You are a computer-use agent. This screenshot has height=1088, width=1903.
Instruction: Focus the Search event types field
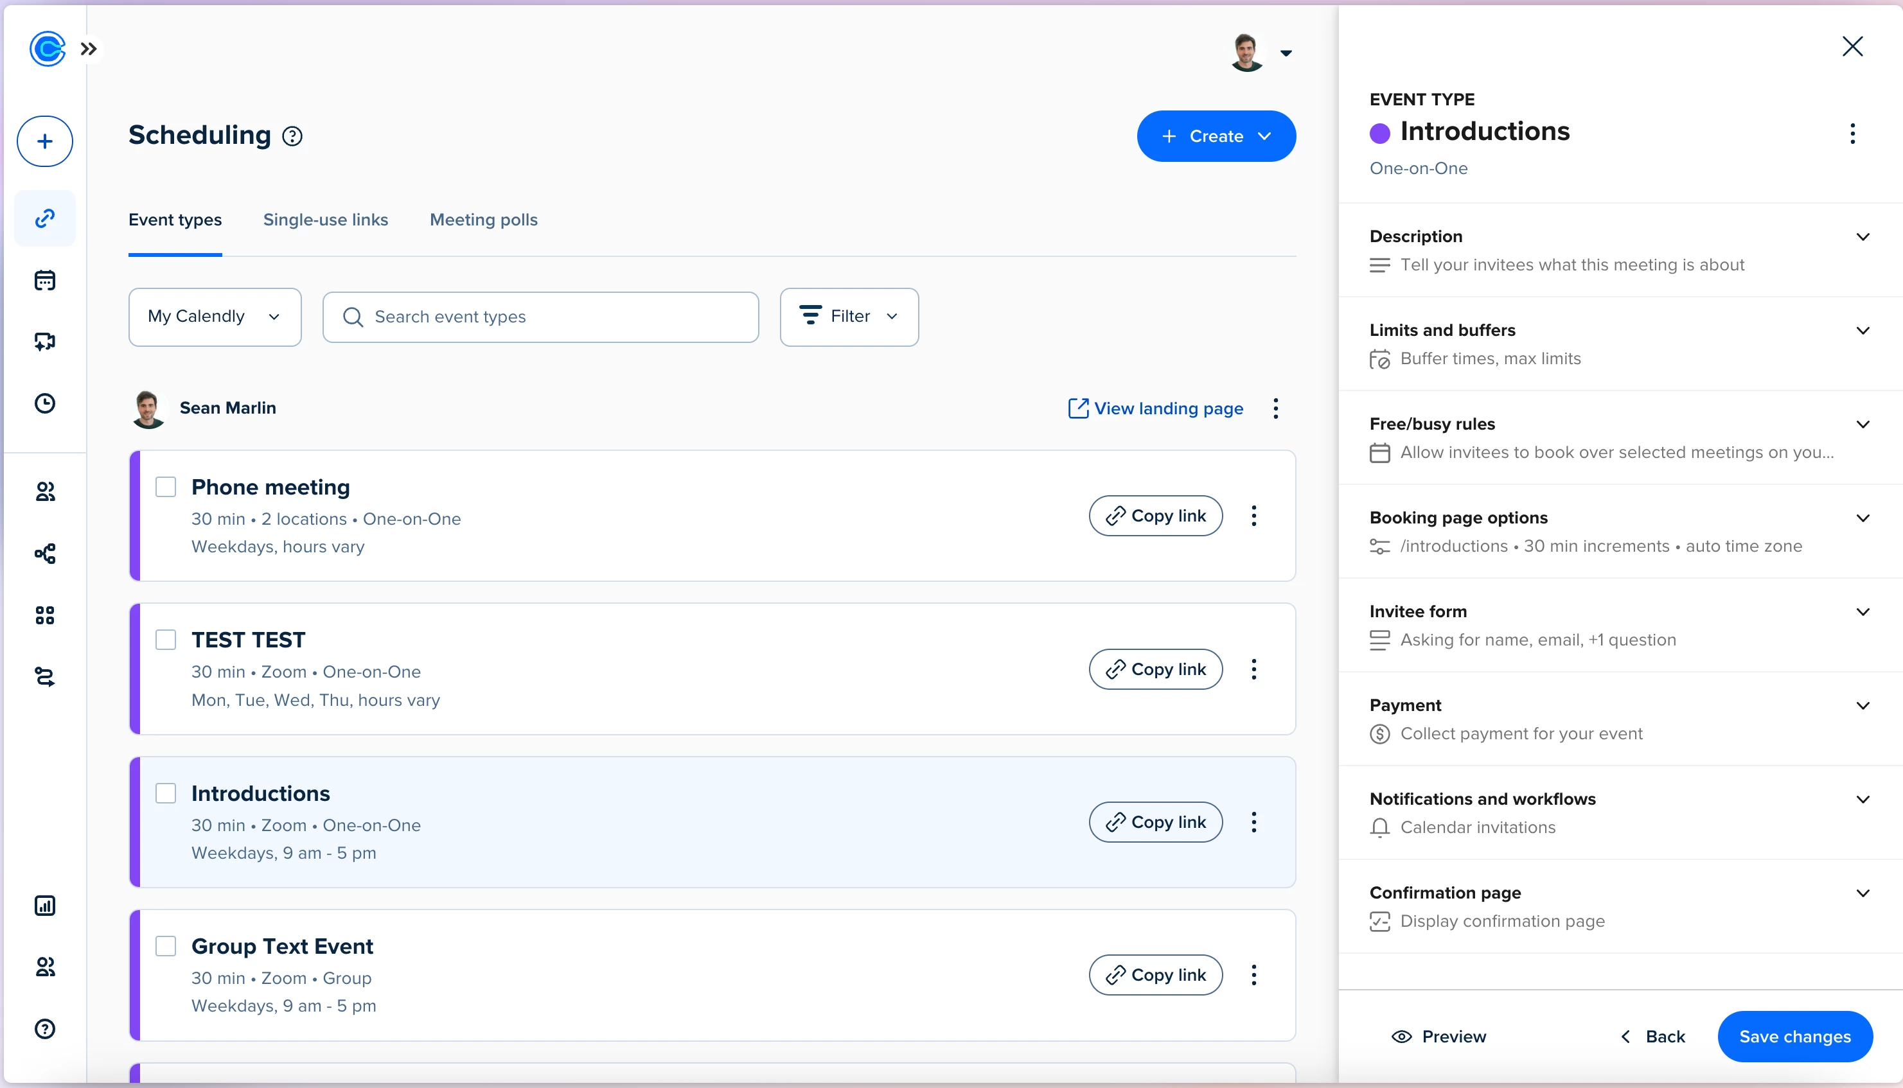pyautogui.click(x=540, y=317)
